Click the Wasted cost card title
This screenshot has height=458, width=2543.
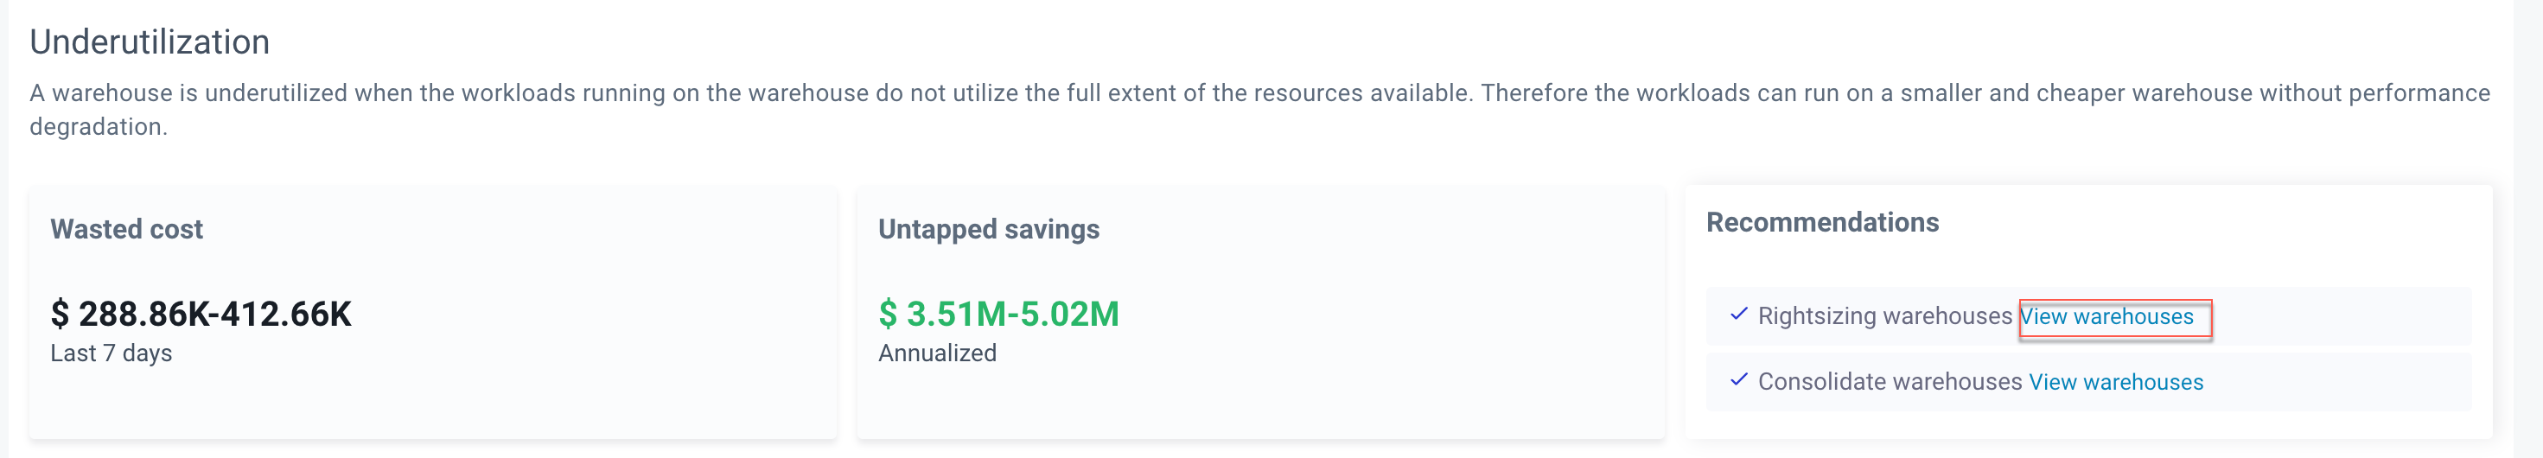point(126,229)
